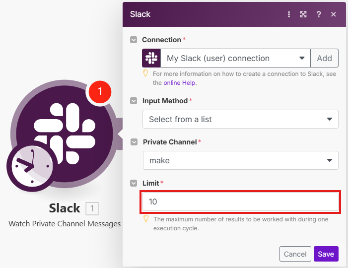The image size is (348, 268).
Task: Click the red notification badge showing 1
Action: [x=100, y=92]
